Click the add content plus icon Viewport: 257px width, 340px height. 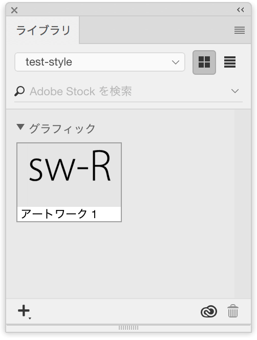coord(24,311)
